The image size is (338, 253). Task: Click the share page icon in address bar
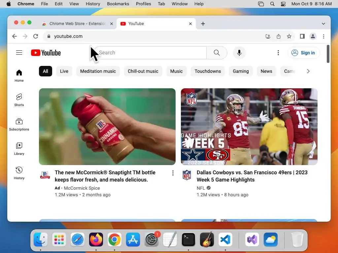(x=279, y=36)
